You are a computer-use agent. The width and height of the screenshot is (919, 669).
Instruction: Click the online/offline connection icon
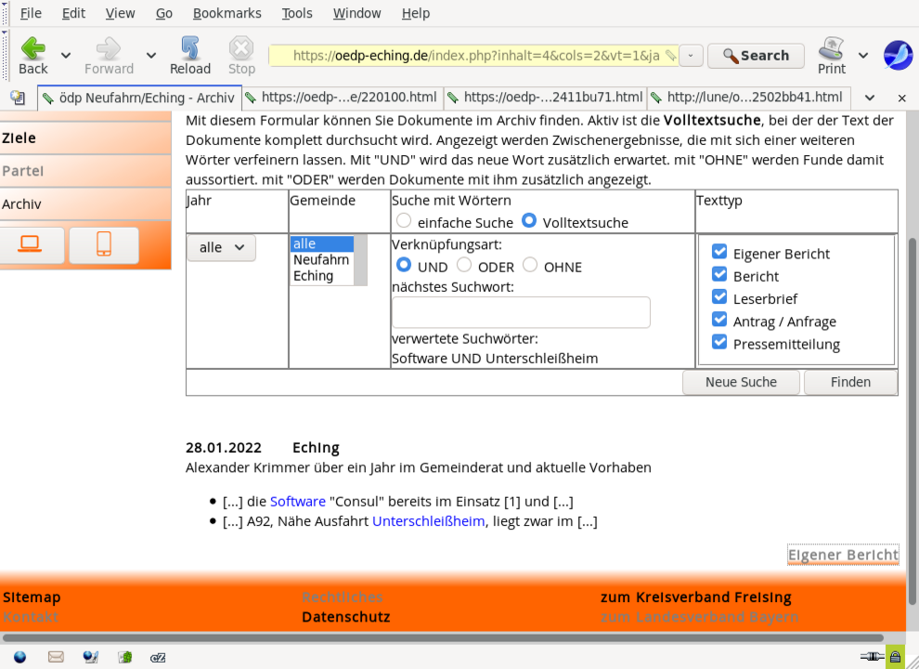[x=871, y=657]
